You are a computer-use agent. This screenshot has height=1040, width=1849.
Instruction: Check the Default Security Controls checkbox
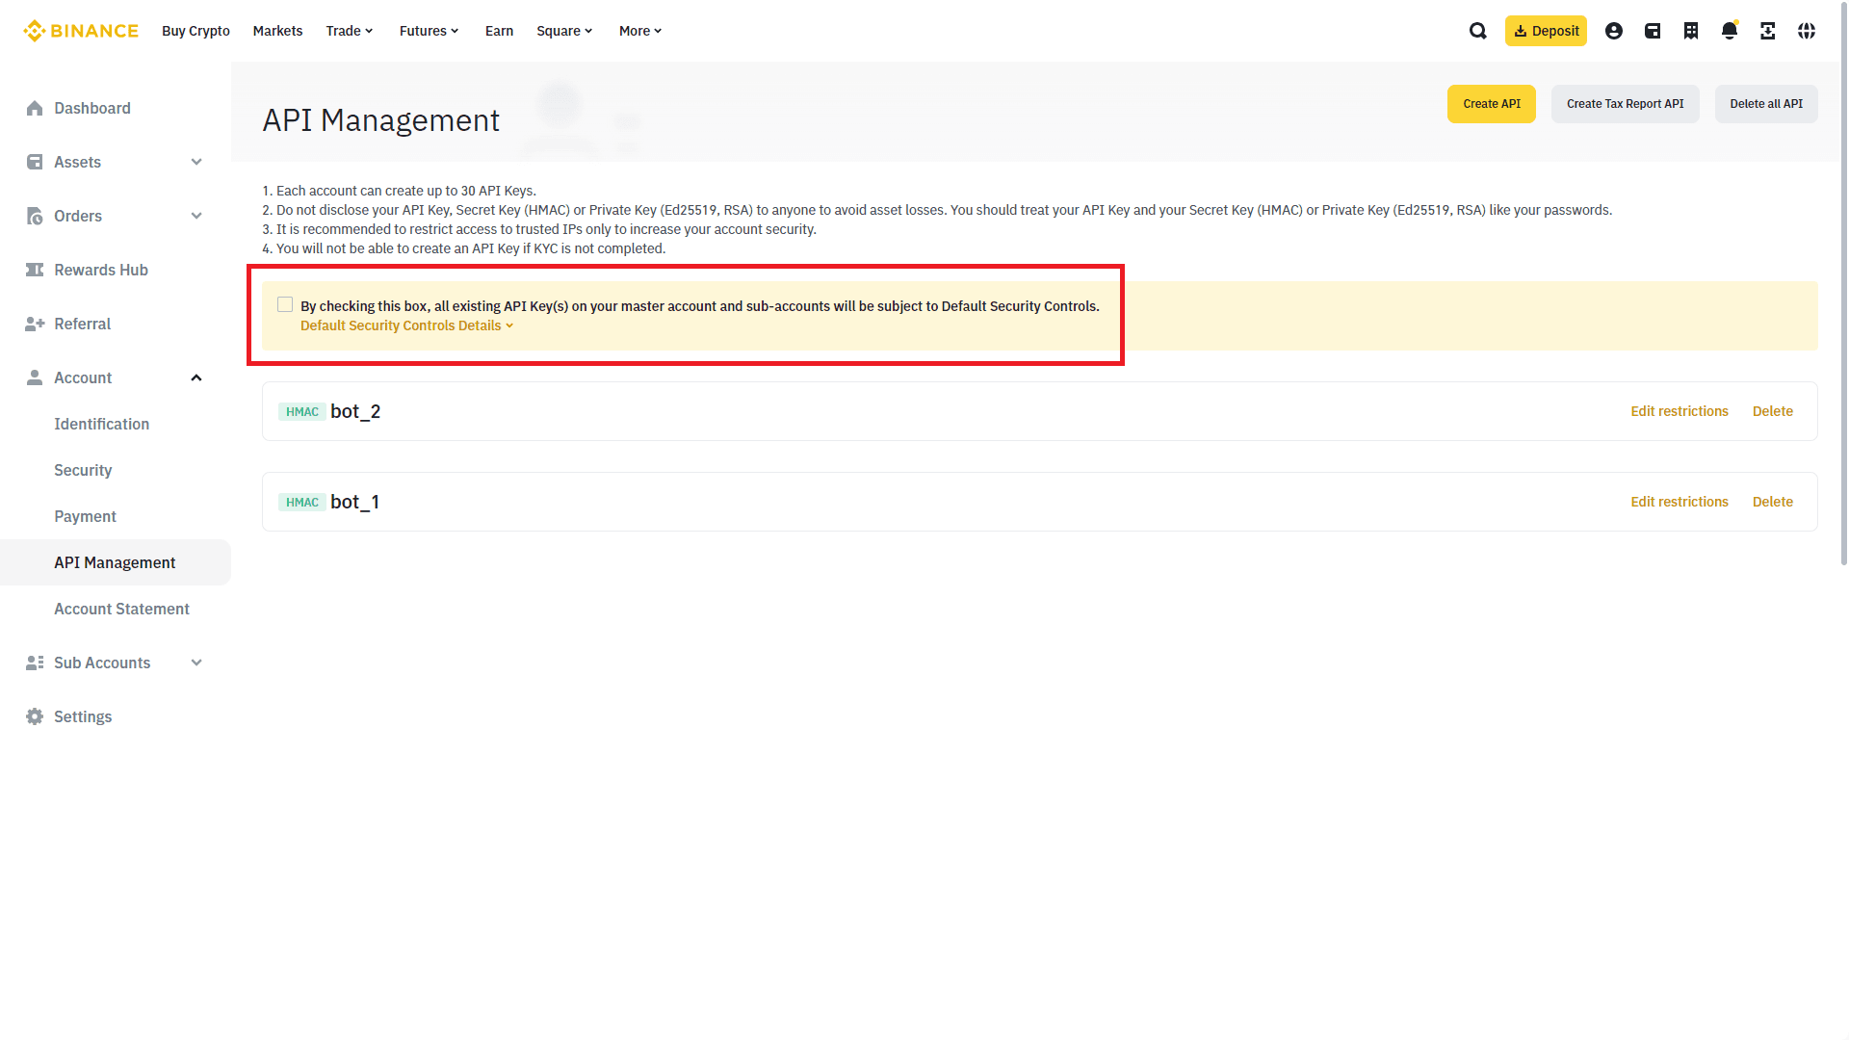point(285,304)
